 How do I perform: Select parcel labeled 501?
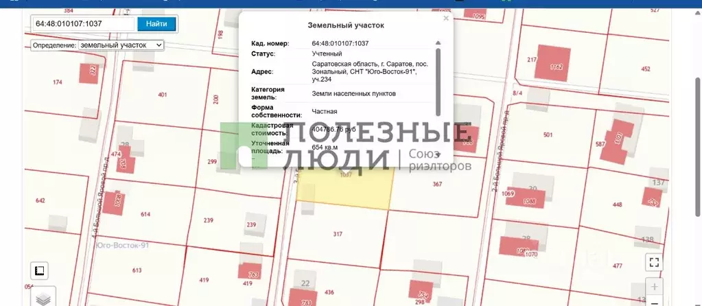point(548,134)
